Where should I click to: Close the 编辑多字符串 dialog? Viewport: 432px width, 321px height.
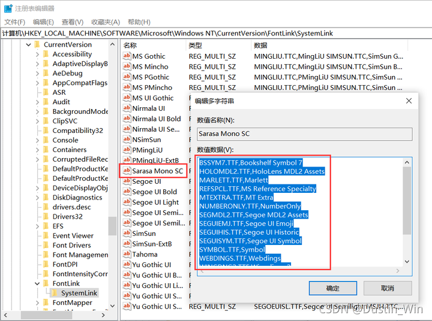coord(409,101)
